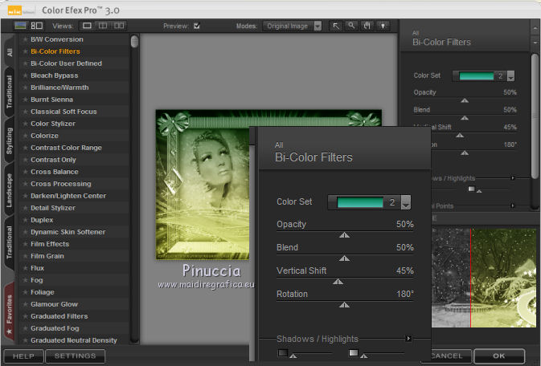This screenshot has width=541, height=366.
Task: Select the Glamour Glow filter
Action: (54, 304)
